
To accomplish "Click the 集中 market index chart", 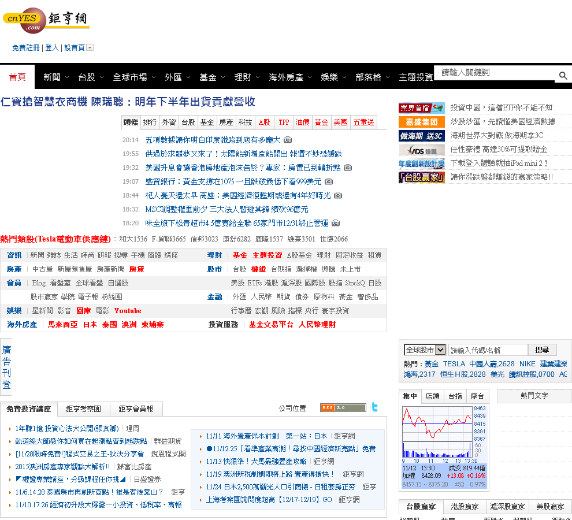I will pos(444,435).
